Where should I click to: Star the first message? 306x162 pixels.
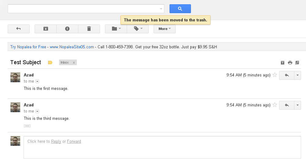[x=275, y=75]
